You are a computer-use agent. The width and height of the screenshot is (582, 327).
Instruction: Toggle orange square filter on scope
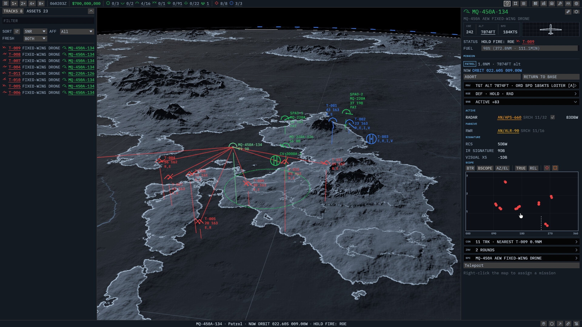coord(555,168)
